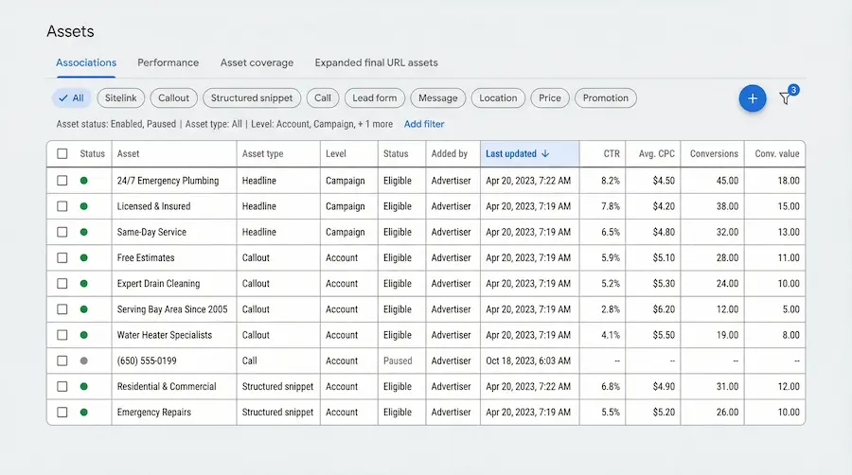Check the Water Heater Specialists row checkbox
Screen dimensions: 852x475
(x=62, y=335)
